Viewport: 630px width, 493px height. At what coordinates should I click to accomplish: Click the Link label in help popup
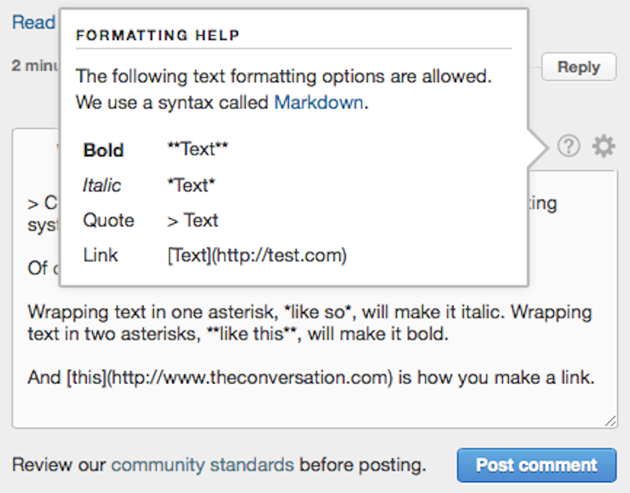[100, 255]
